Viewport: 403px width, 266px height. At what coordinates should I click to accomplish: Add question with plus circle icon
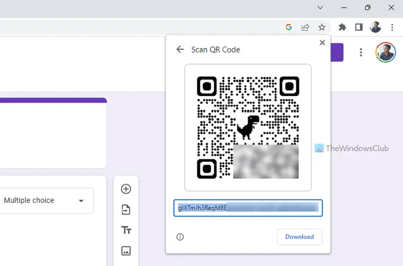(126, 189)
